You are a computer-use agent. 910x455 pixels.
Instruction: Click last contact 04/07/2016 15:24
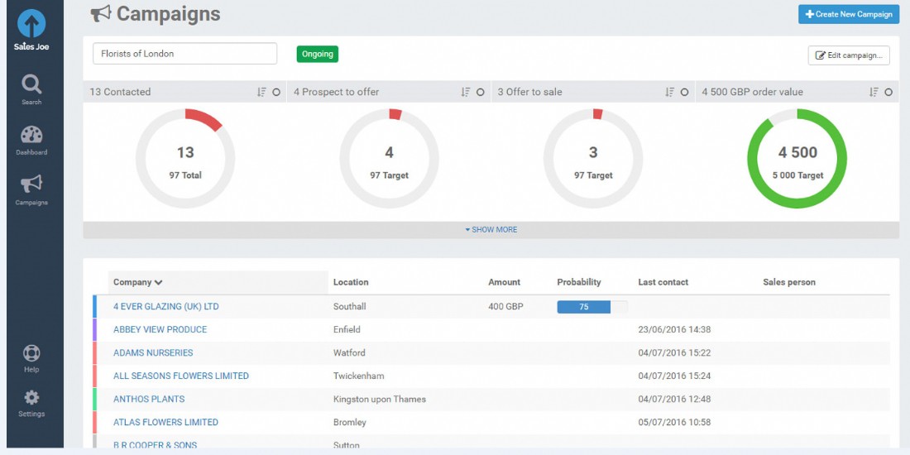click(x=674, y=376)
